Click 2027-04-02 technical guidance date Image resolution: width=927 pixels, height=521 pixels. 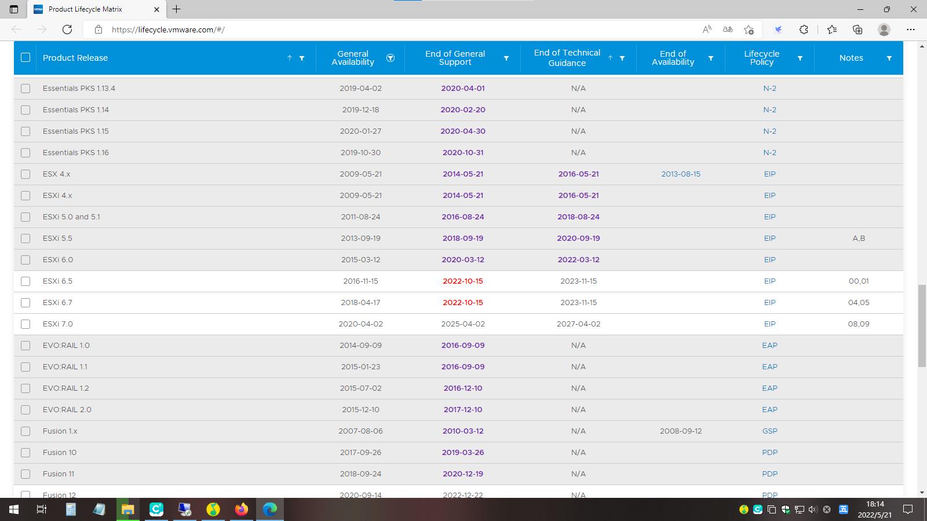click(x=579, y=324)
